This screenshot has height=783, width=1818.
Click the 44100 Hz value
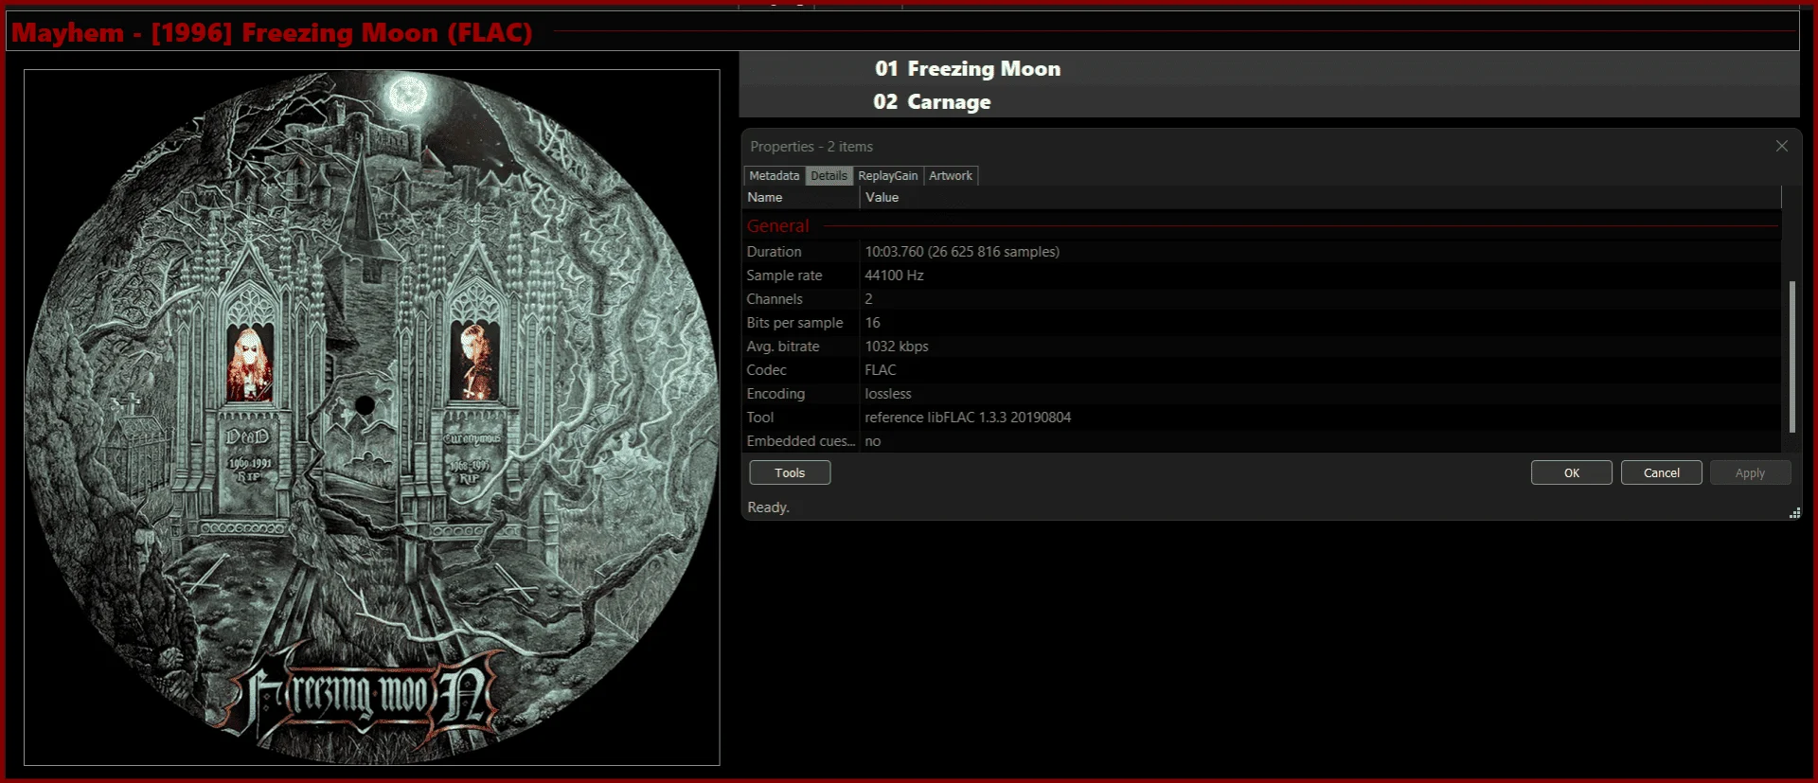tap(894, 276)
